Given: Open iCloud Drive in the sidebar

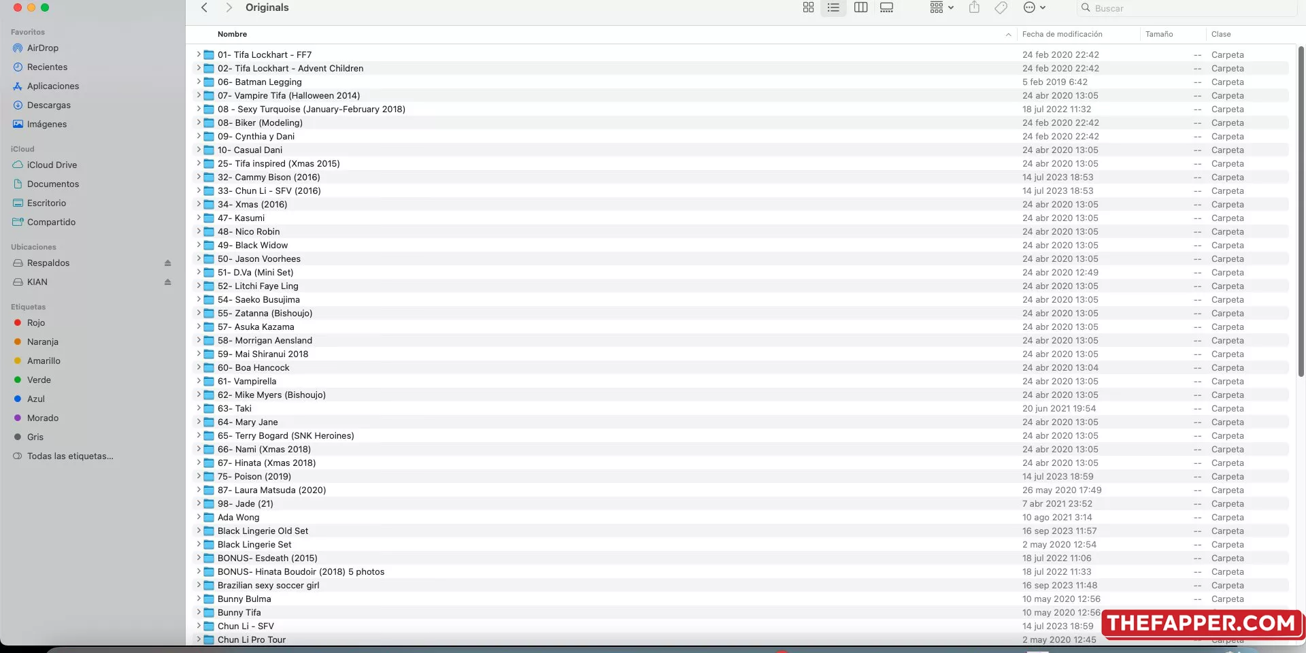Looking at the screenshot, I should [x=52, y=165].
